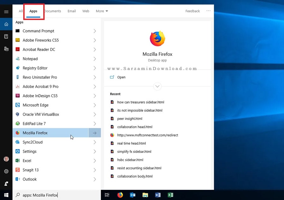Click the Adobe Fireworks CS5 icon

(18, 40)
